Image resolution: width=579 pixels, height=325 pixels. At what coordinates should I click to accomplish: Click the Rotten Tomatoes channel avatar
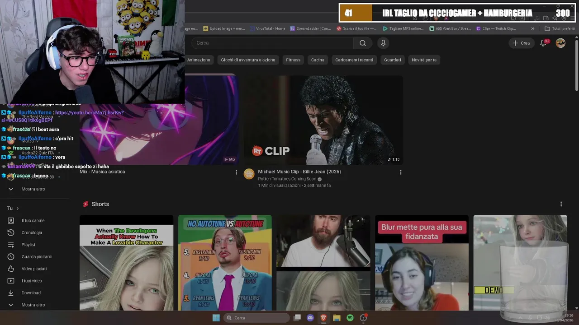point(249,174)
